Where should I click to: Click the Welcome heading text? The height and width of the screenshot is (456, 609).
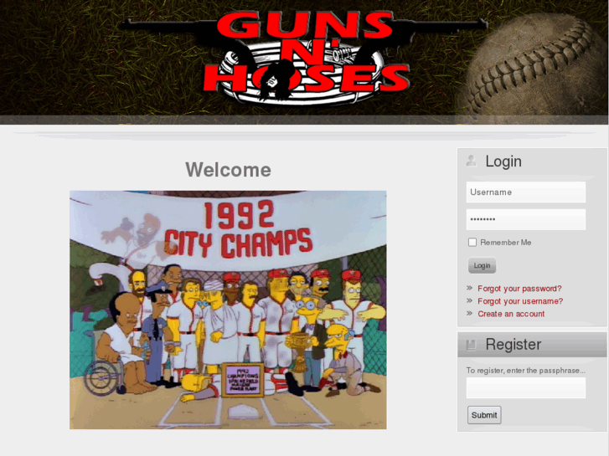point(228,170)
